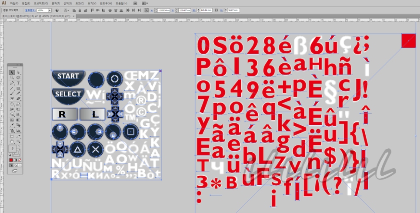This screenshot has width=420, height=213.
Task: Select the Rotate tool
Action: tap(11, 104)
